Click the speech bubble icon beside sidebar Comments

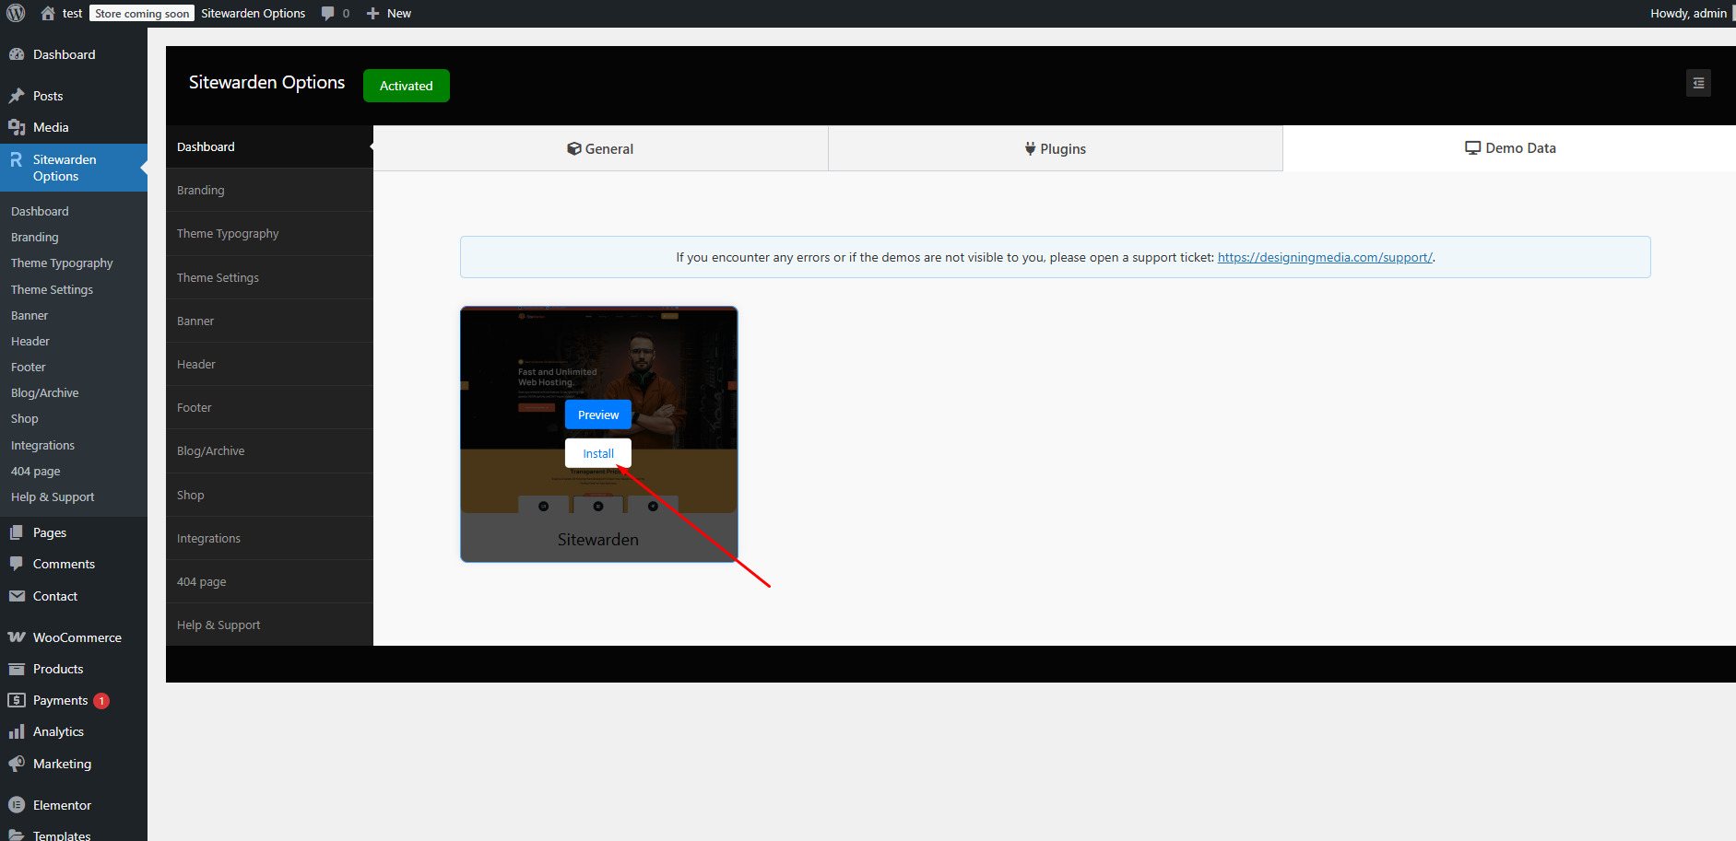(x=17, y=564)
